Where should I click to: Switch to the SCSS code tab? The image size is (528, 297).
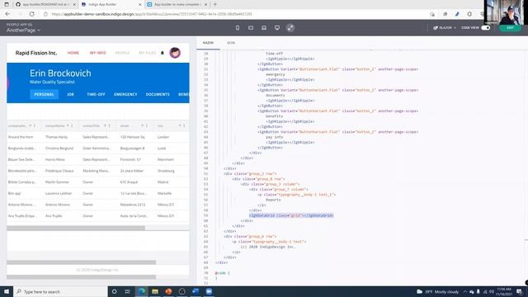[231, 43]
